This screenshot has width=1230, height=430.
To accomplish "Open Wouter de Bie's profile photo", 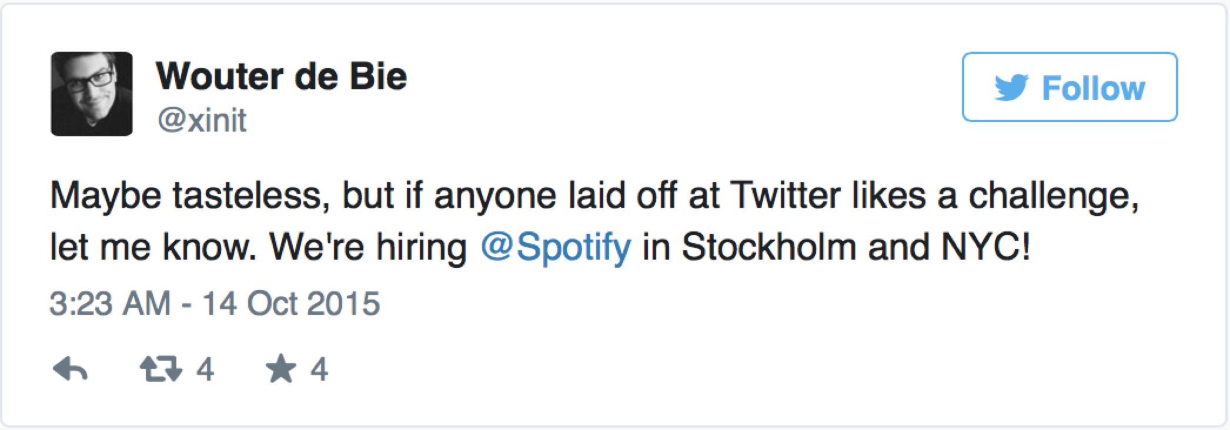I will 92,94.
